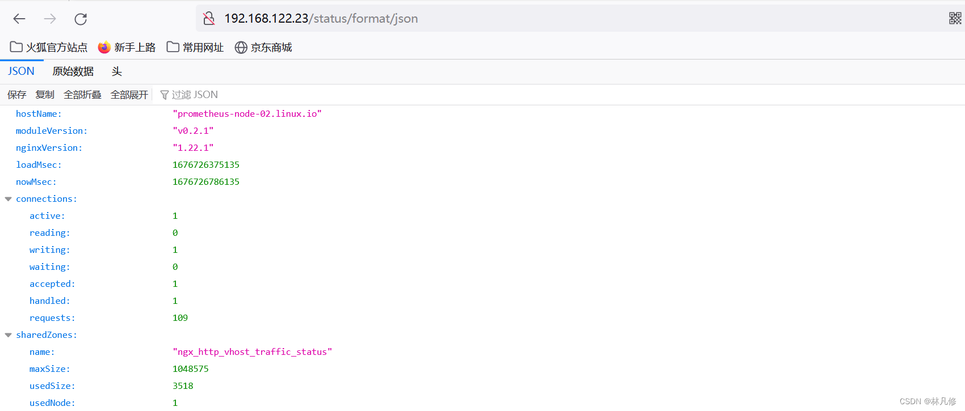Image resolution: width=965 pixels, height=411 pixels.
Task: Select the hostName key
Action: point(39,114)
